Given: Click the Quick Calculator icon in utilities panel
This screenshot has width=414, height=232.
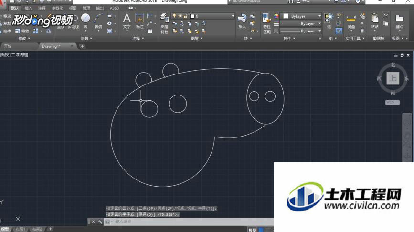Looking at the screenshot, I should point(362,31).
